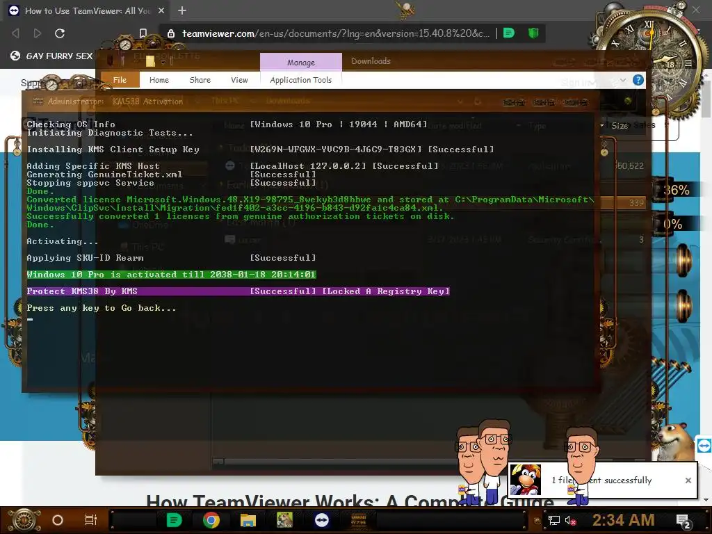The image size is (712, 534).
Task: Click the 36% gauge gadget
Action: 677,190
